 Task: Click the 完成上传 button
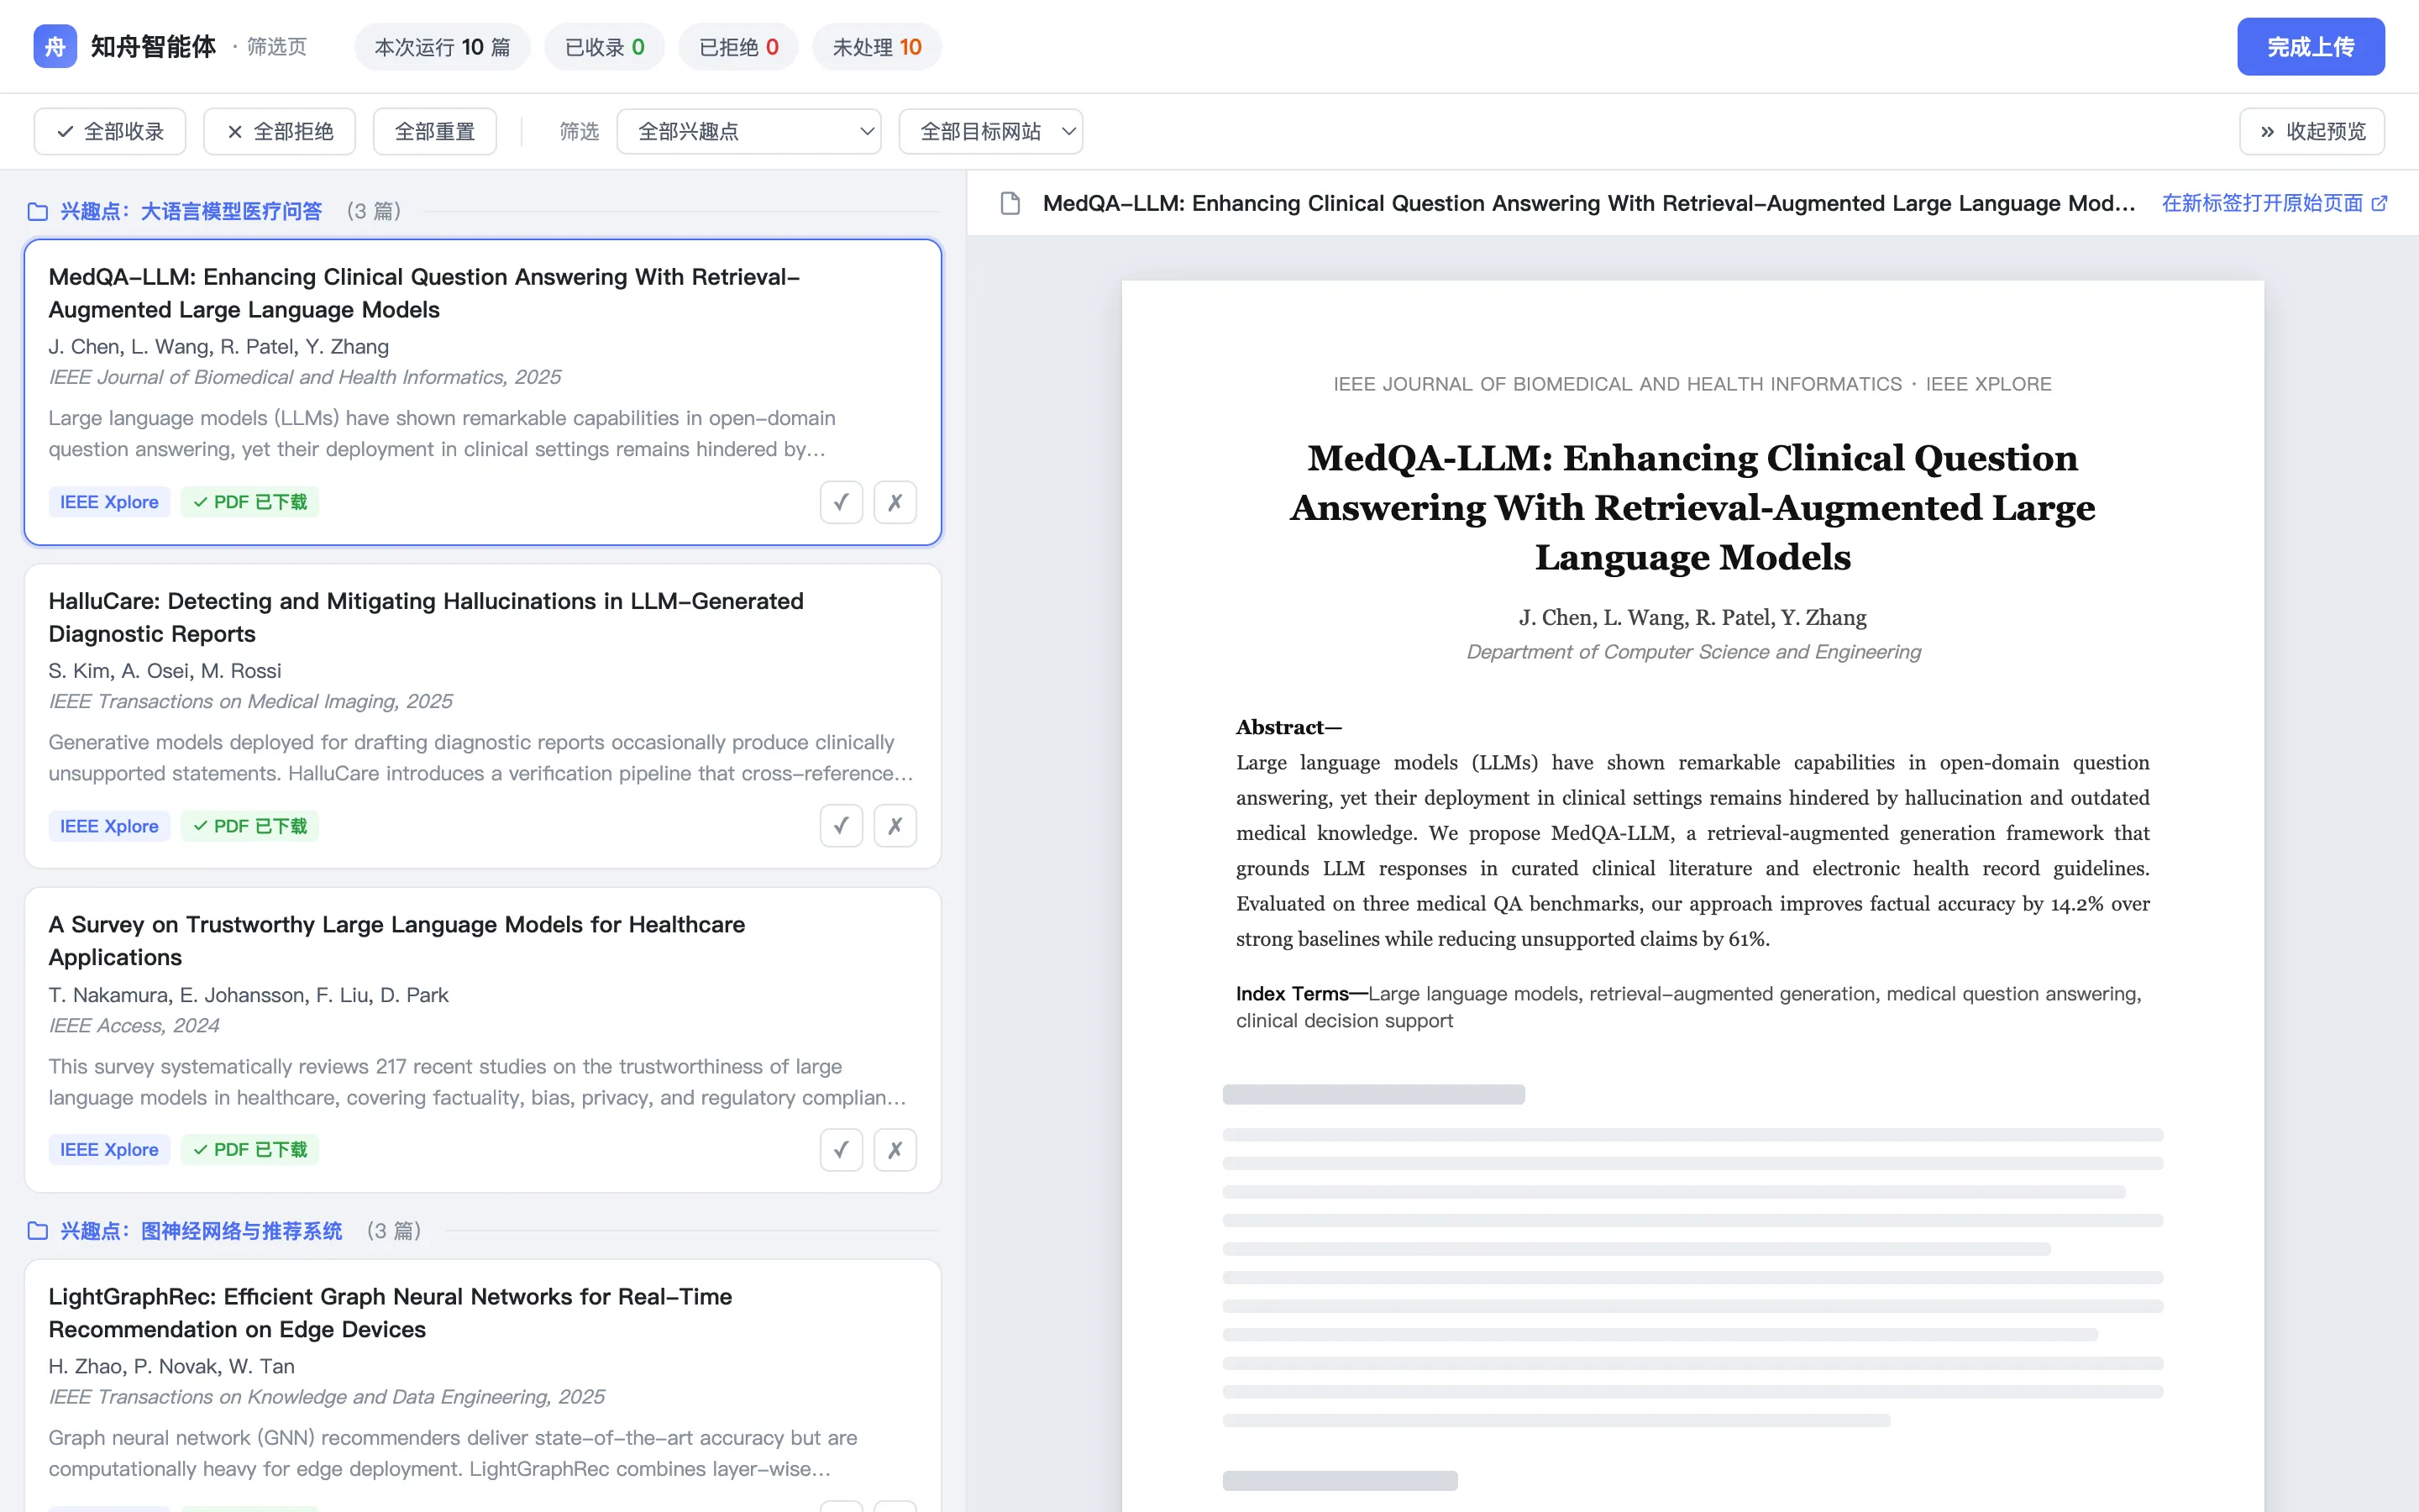(x=2311, y=46)
